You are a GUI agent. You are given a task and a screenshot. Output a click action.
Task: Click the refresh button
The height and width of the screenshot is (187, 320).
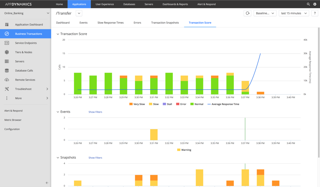click(x=248, y=13)
